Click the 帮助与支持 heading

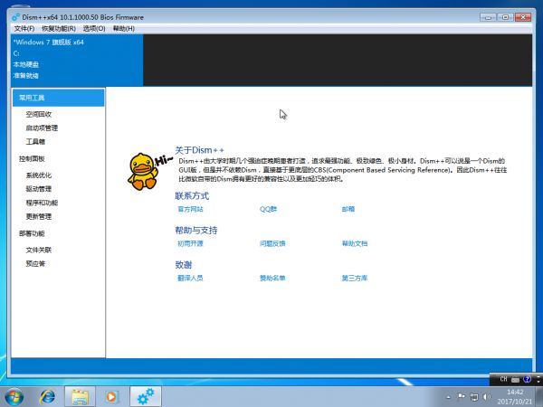[x=196, y=231]
